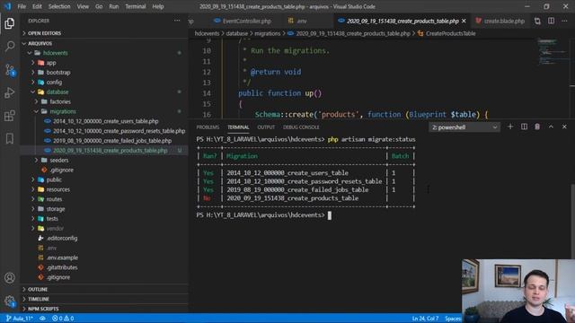Image resolution: width=575 pixels, height=323 pixels.
Task: Open create_failed_jobs_table.php migration file
Action: click(112, 141)
